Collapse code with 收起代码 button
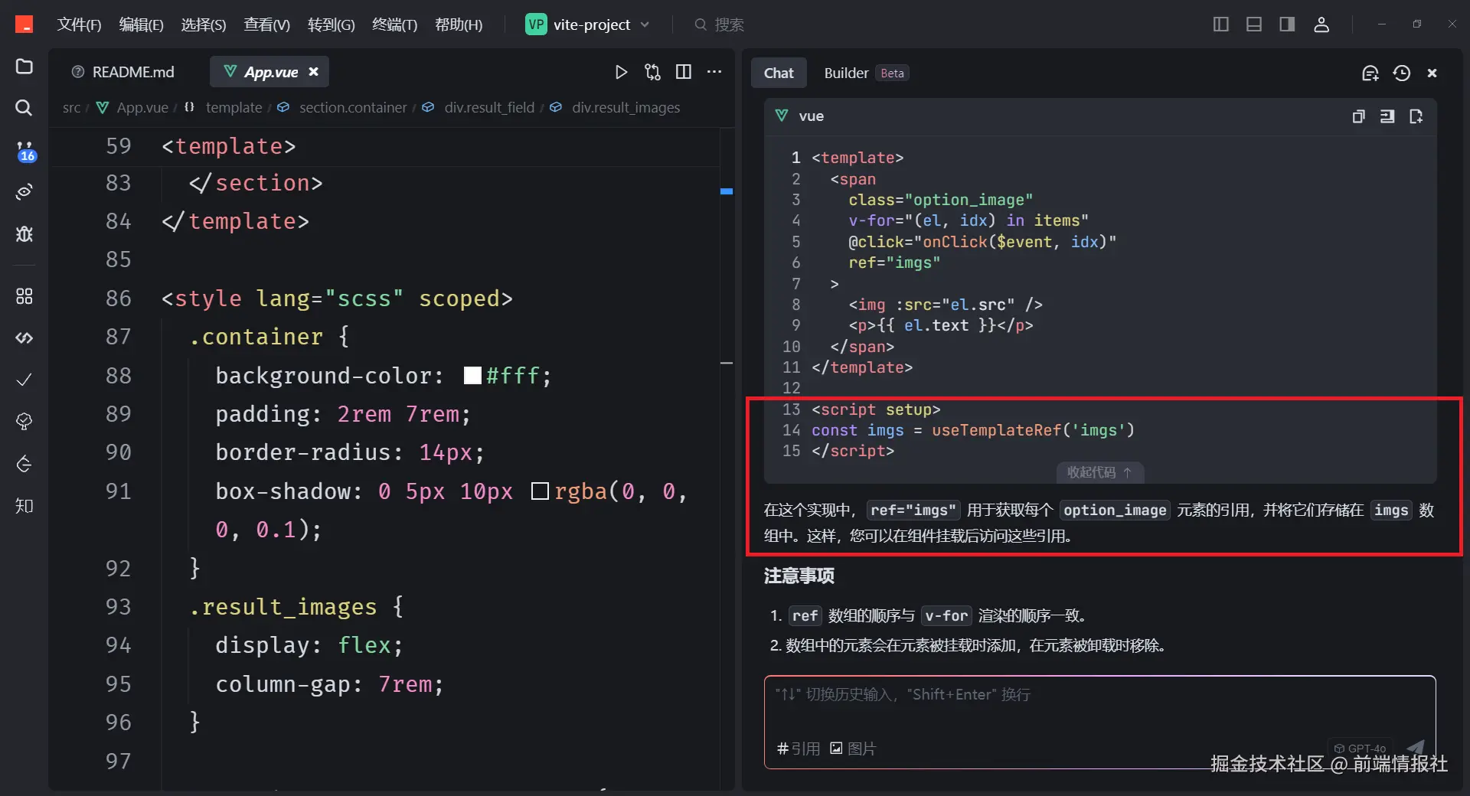The width and height of the screenshot is (1470, 796). (x=1100, y=472)
